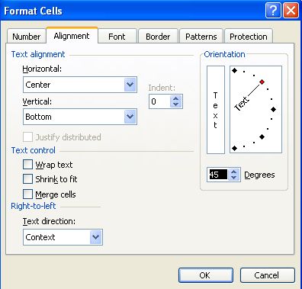The image size is (302, 289).
Task: Click the Degrees input field
Action: 218,175
